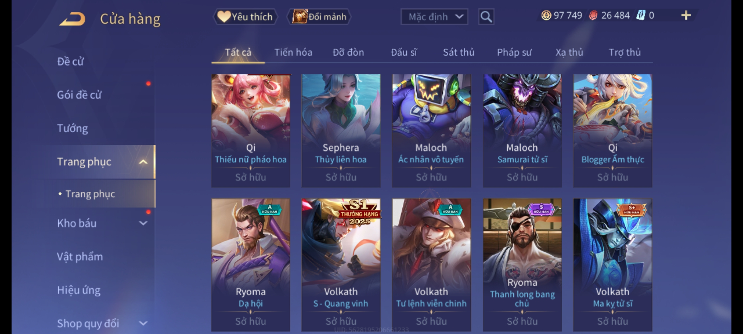Tap the plus icon to add currency
The image size is (743, 334).
(x=686, y=15)
